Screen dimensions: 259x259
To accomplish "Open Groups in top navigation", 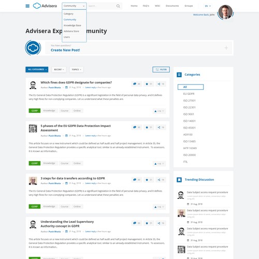I will click(x=189, y=6).
